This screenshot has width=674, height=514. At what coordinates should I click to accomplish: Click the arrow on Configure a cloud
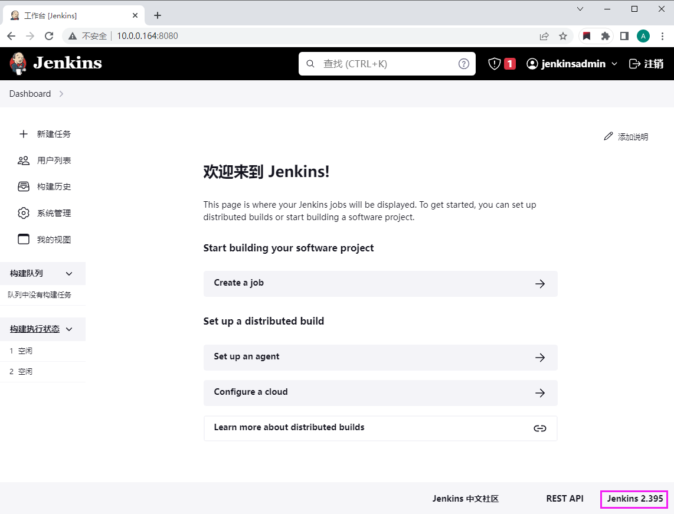click(x=540, y=393)
